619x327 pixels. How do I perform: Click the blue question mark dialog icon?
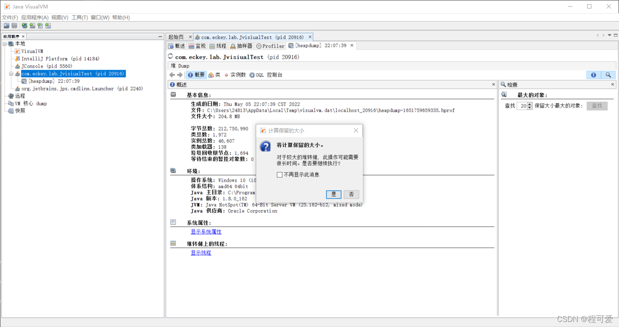tap(265, 147)
